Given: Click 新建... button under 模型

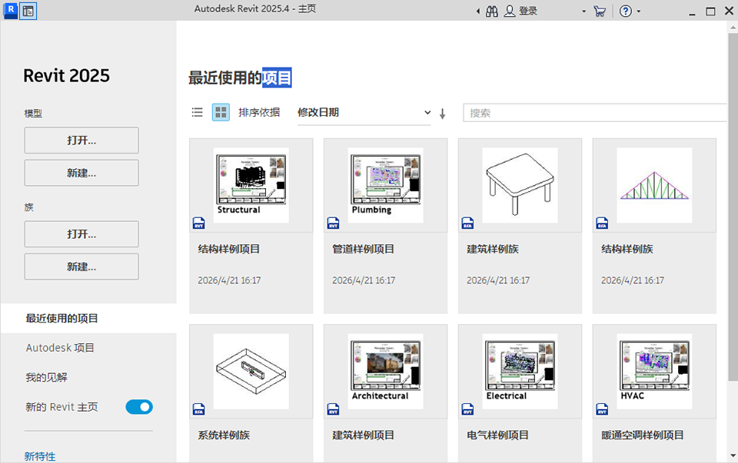Looking at the screenshot, I should [81, 173].
